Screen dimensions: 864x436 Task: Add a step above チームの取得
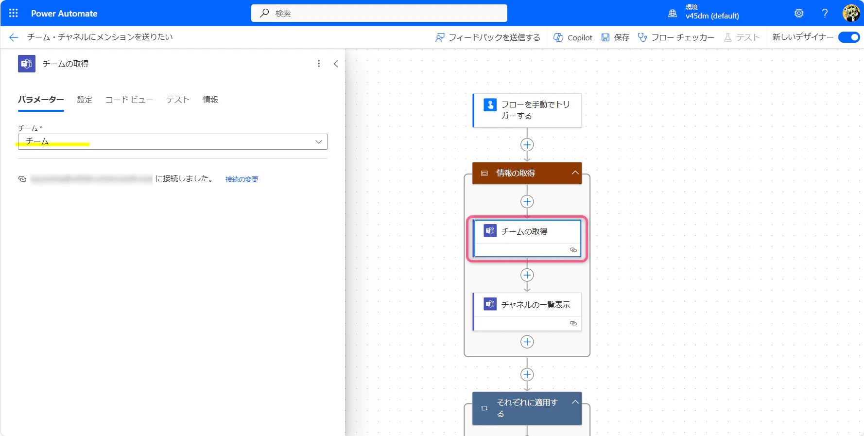[527, 202]
